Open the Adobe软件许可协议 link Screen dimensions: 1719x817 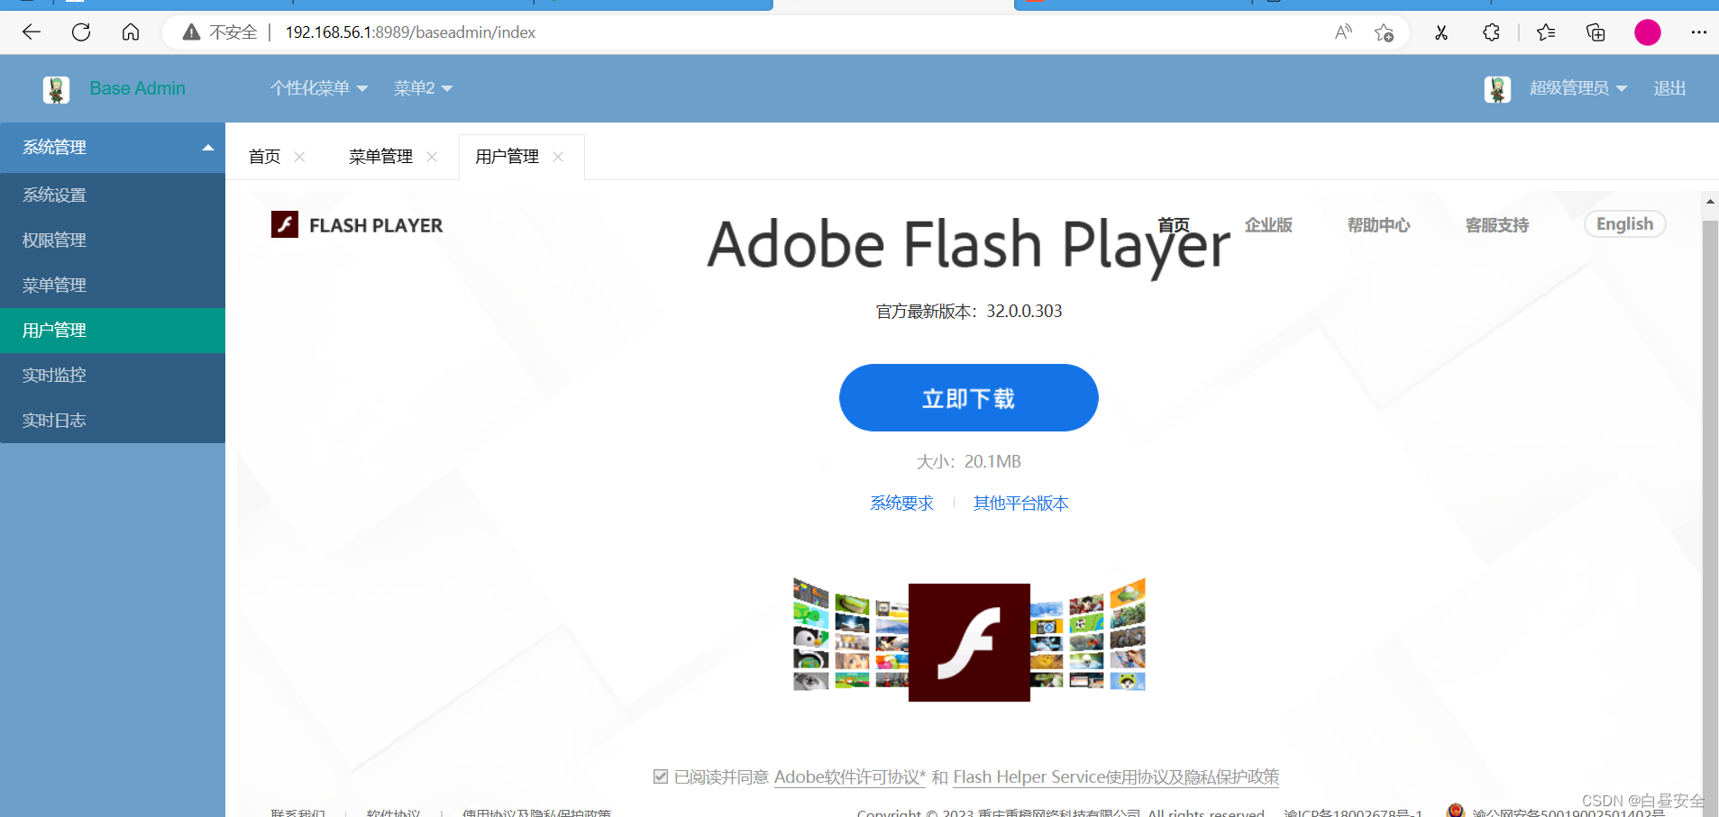pos(849,776)
